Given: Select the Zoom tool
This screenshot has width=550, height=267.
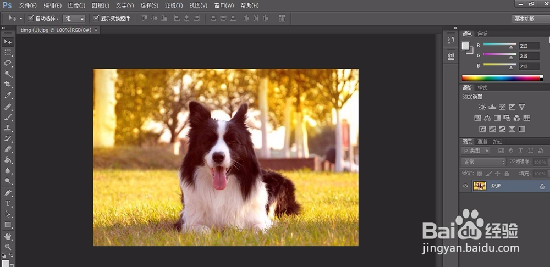Looking at the screenshot, I should click(8, 247).
